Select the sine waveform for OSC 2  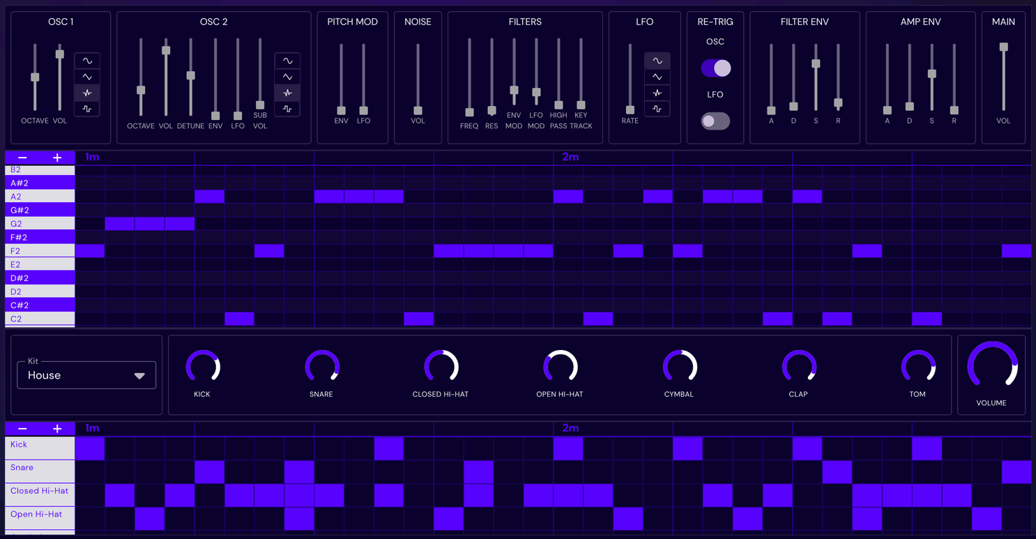pyautogui.click(x=287, y=61)
